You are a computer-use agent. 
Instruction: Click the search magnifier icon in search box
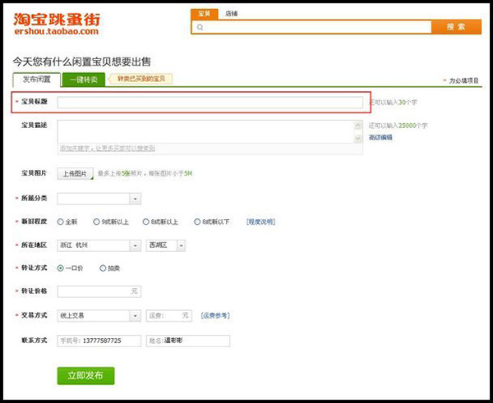(197, 27)
